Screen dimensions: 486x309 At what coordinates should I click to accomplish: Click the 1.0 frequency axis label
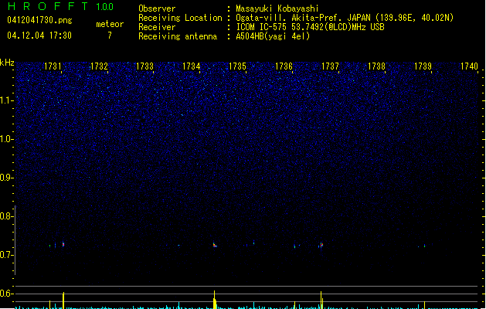coord(6,139)
